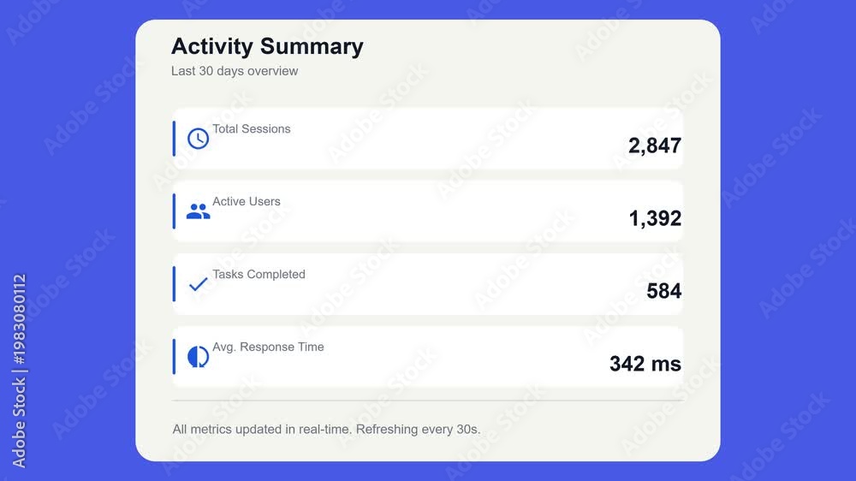Viewport: 856px width, 481px height.
Task: Click the Adobe Stock ID text at left edge
Action: 19,371
